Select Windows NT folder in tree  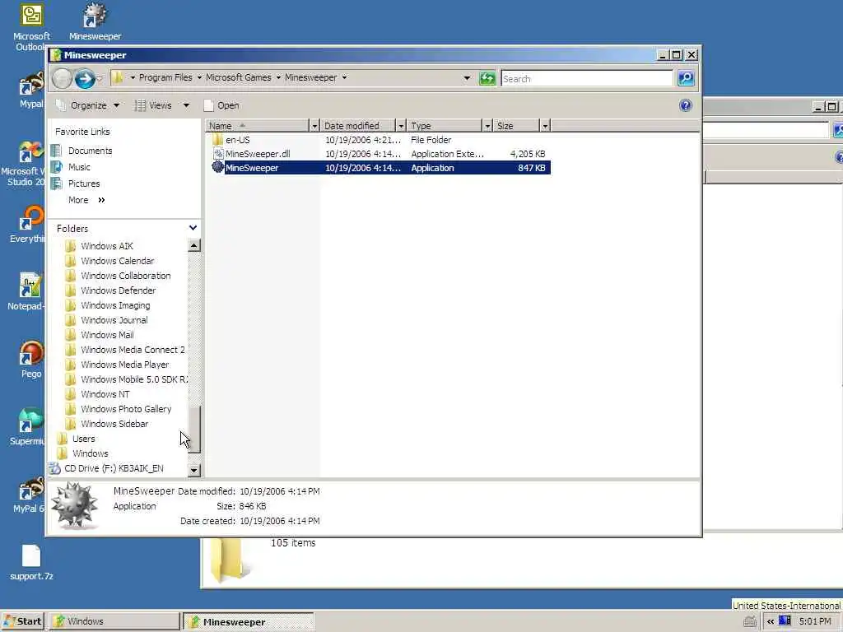(x=105, y=394)
